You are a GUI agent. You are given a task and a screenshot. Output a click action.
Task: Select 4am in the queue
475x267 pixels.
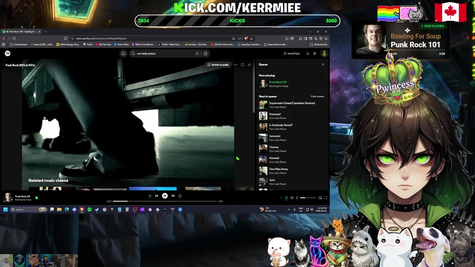[292, 182]
